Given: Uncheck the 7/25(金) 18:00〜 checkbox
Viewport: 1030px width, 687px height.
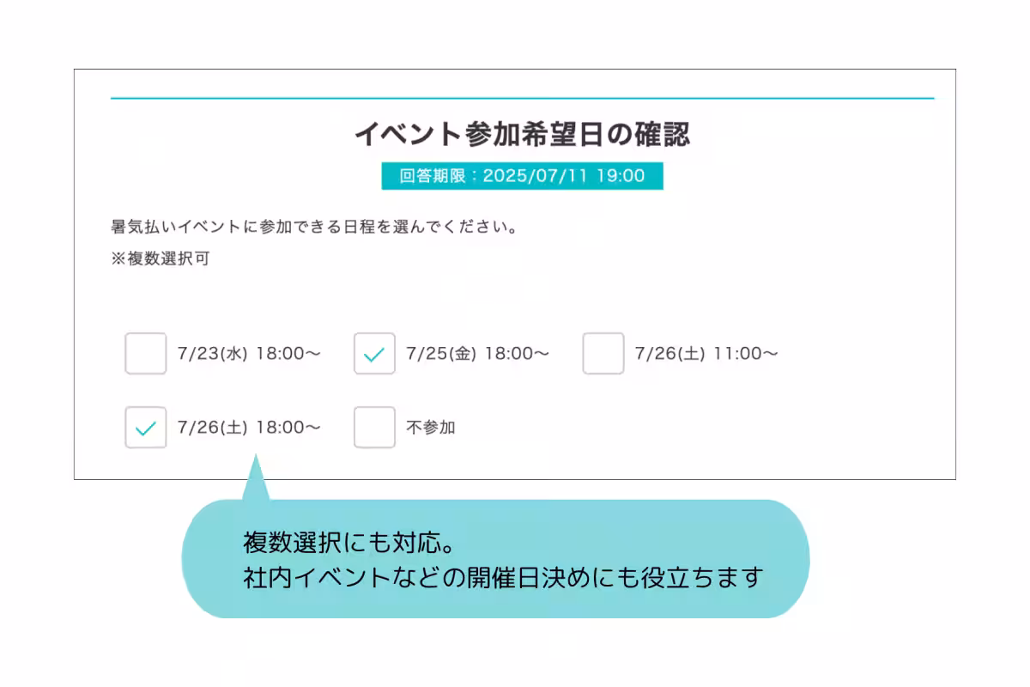Looking at the screenshot, I should [374, 354].
